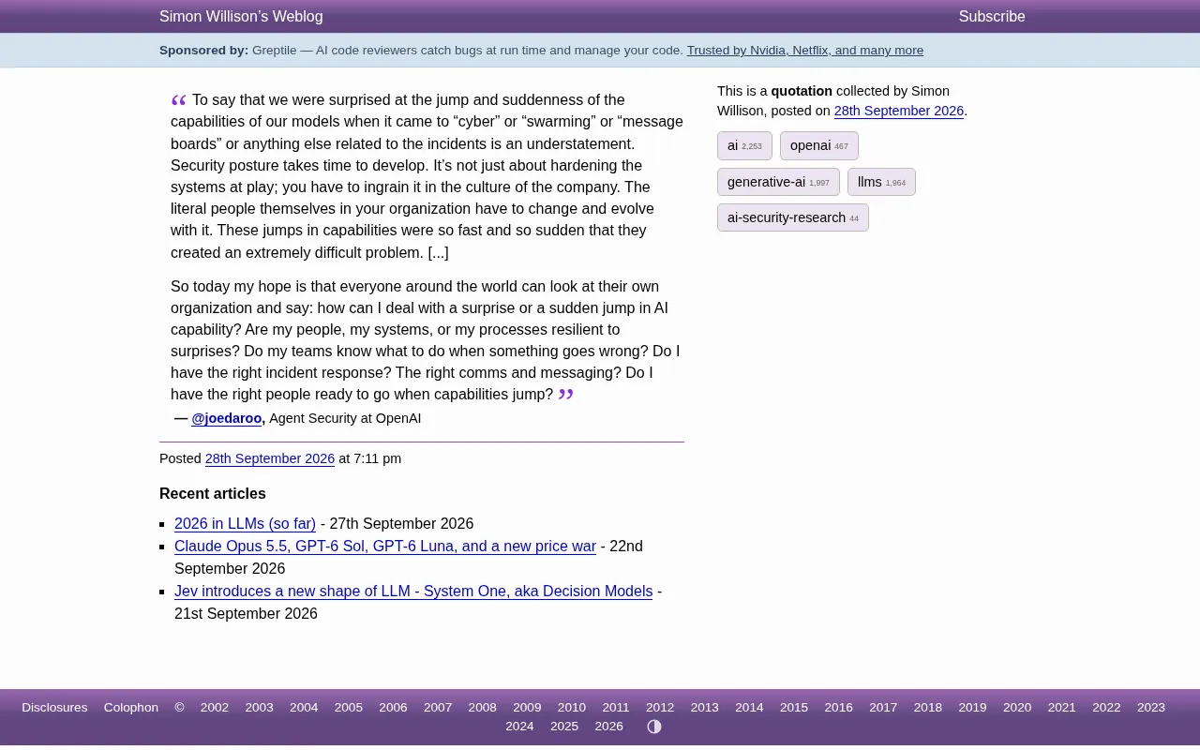Screen dimensions: 1200x750
Task: Go to the 2026 archive
Action: click(x=609, y=727)
